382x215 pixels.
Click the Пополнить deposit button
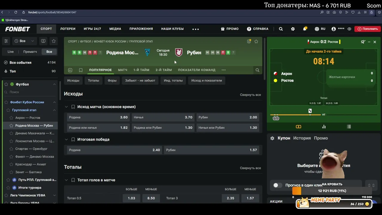point(367,29)
